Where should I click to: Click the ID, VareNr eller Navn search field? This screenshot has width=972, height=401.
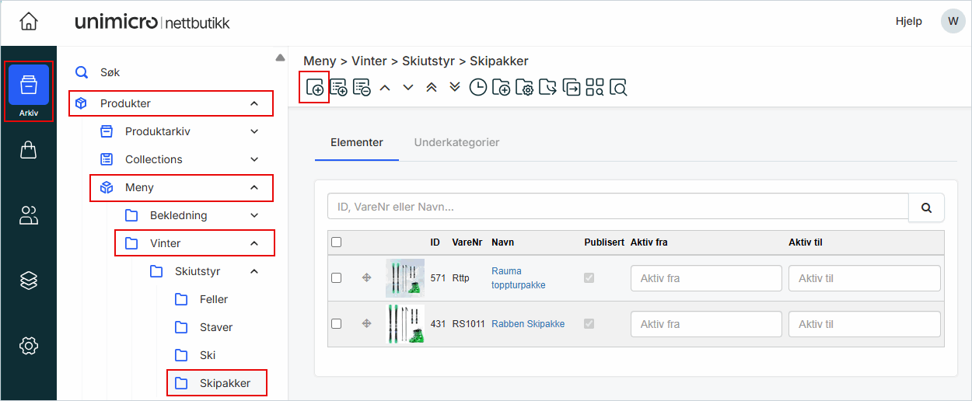click(x=617, y=207)
